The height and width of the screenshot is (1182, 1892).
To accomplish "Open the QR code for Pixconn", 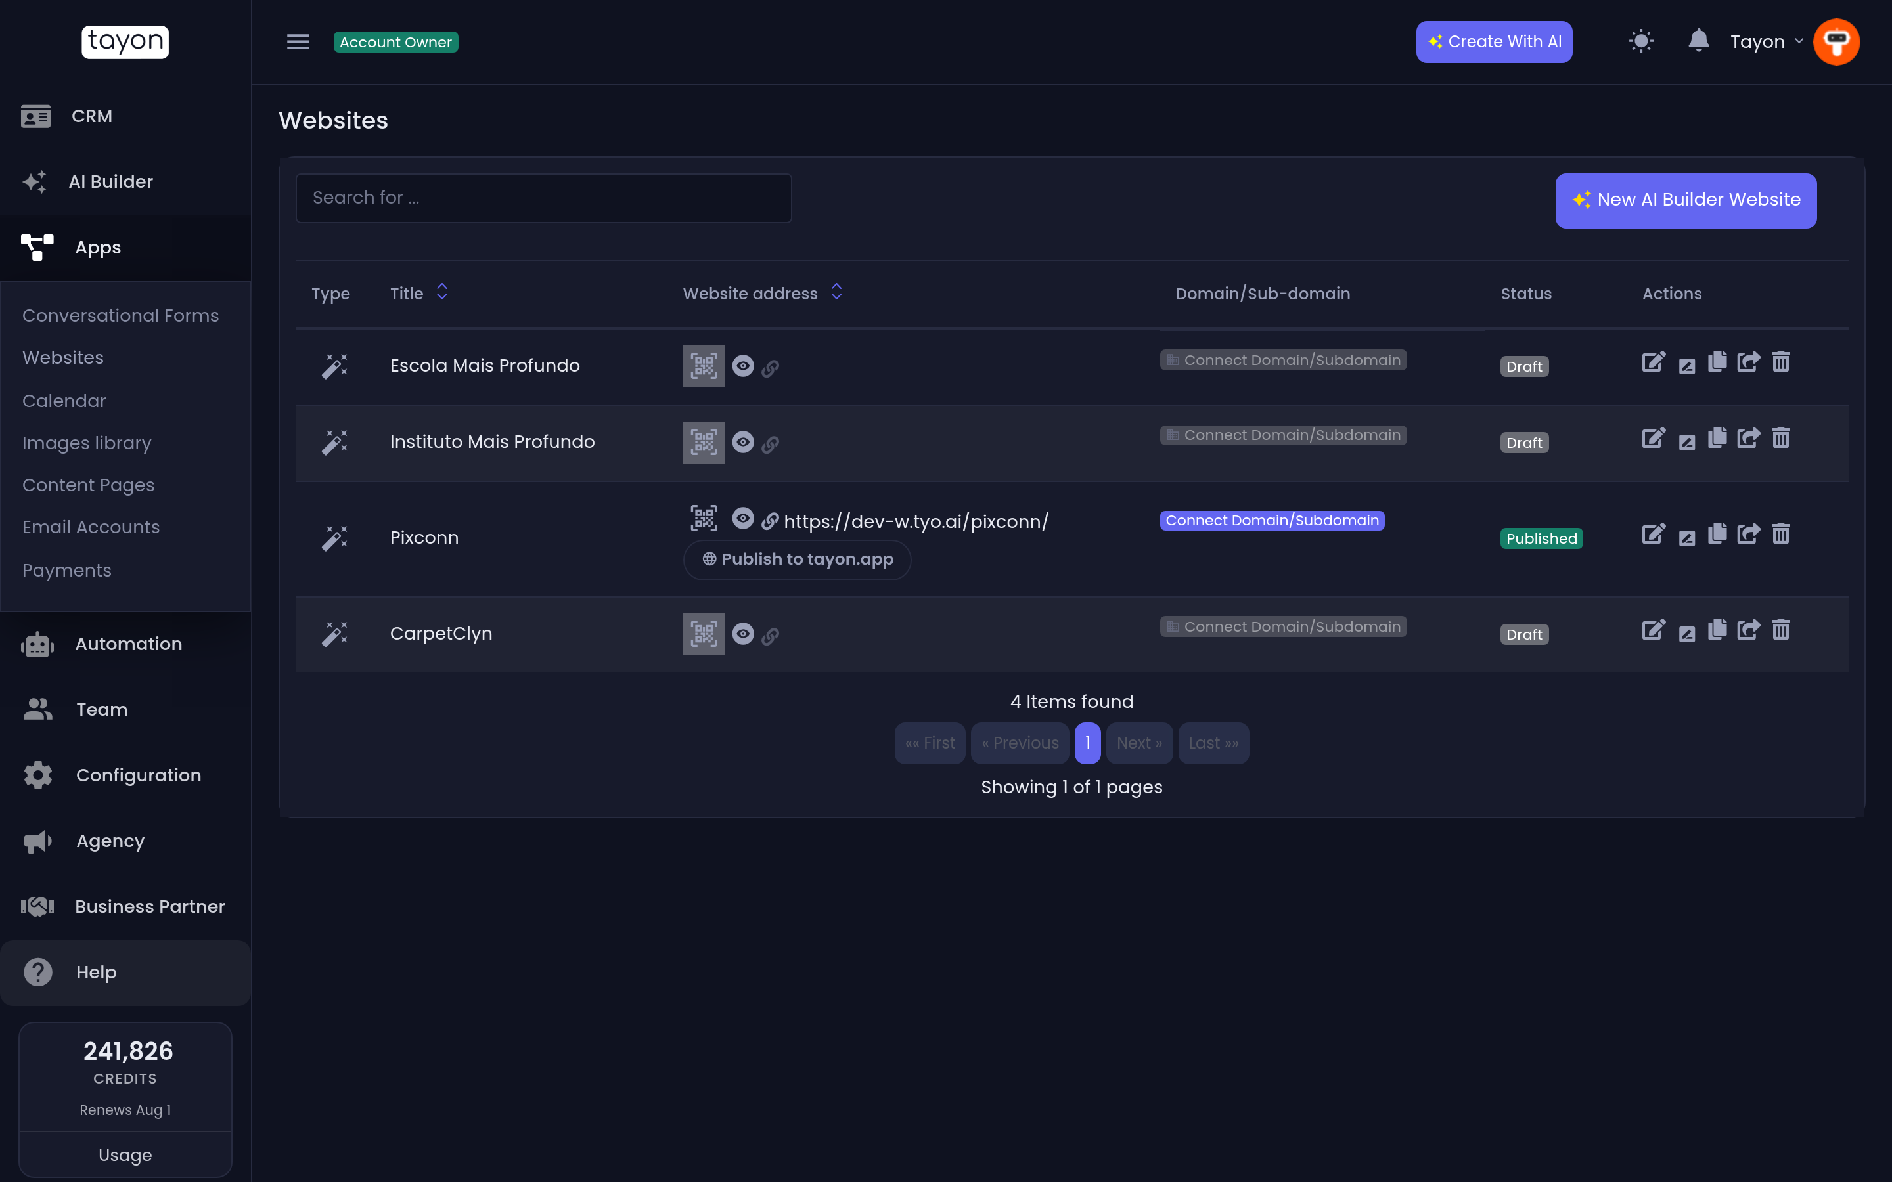I will [704, 518].
